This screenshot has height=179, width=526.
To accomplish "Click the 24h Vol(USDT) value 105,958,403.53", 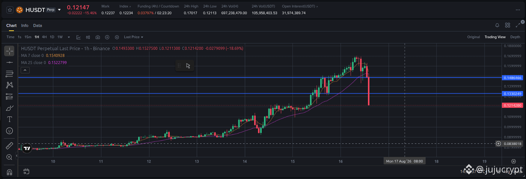I will (x=265, y=13).
